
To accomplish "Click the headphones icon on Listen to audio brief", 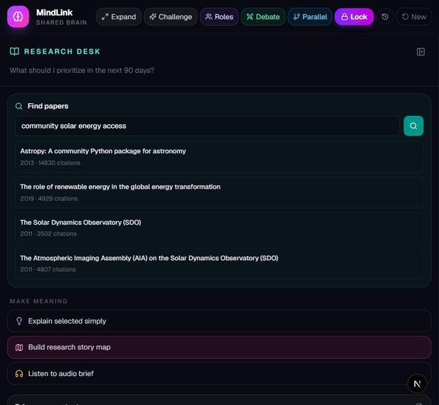I will pyautogui.click(x=19, y=374).
